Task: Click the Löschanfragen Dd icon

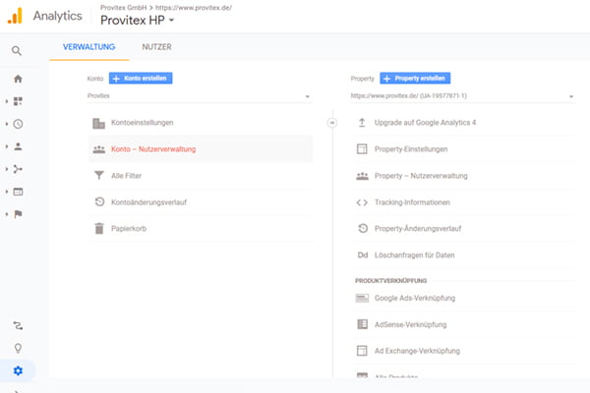Action: tap(363, 255)
